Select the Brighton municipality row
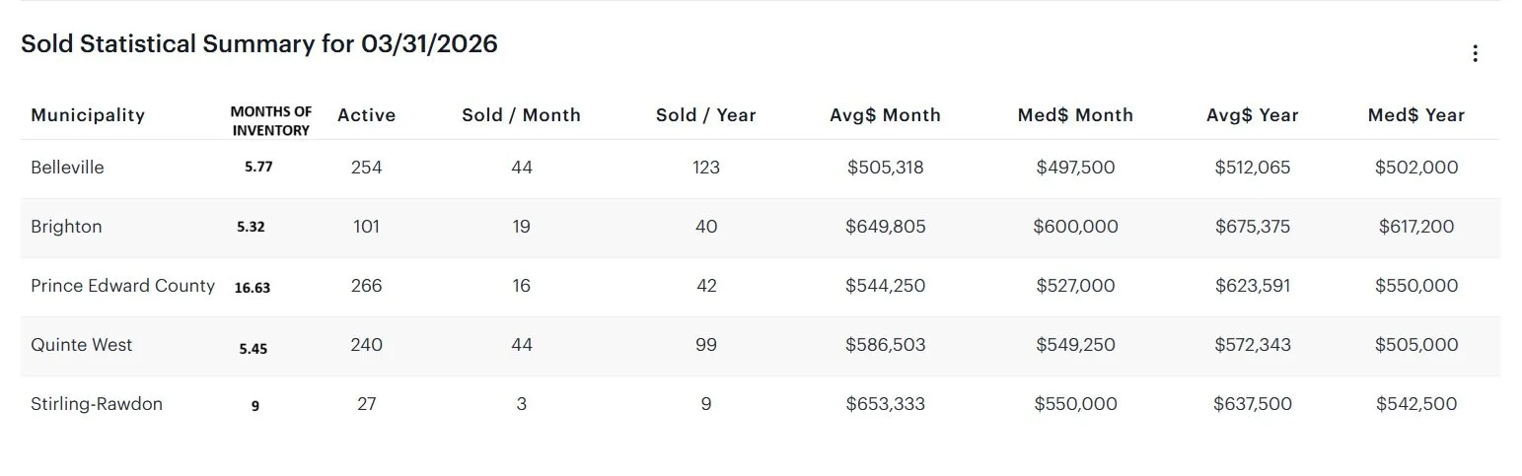Image resolution: width=1522 pixels, height=476 pixels. point(66,227)
